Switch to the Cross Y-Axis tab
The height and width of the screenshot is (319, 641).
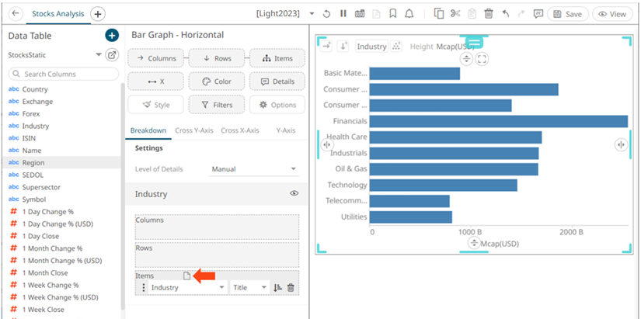pos(194,130)
